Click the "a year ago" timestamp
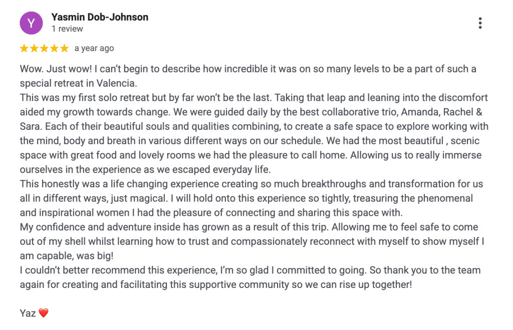 point(94,49)
